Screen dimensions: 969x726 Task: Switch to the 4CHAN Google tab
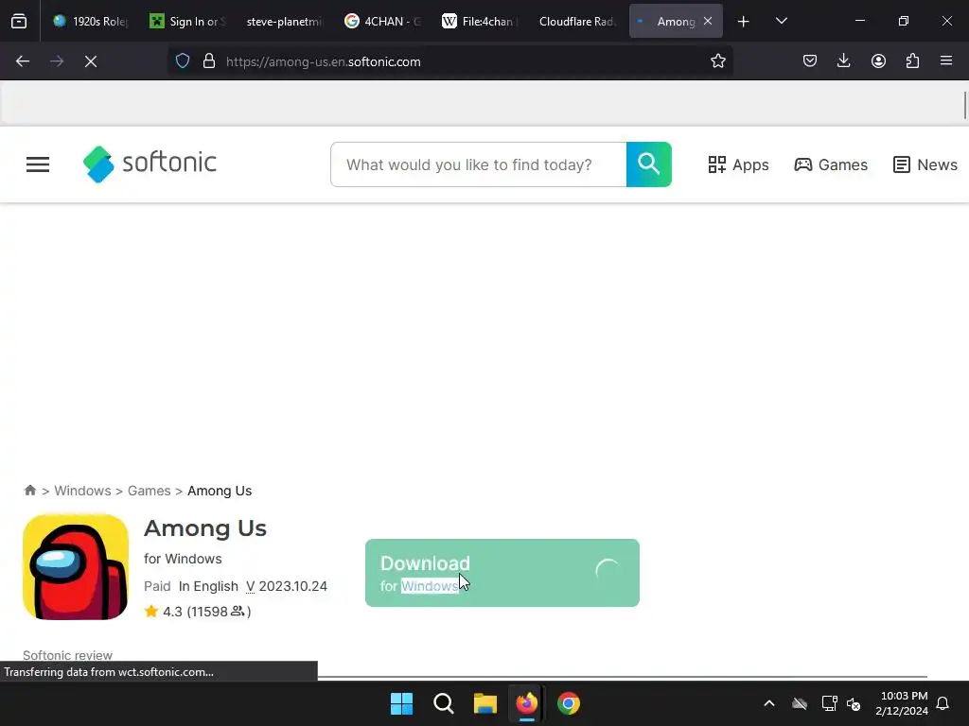(x=382, y=22)
